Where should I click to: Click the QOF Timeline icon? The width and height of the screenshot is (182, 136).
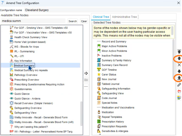99,70
